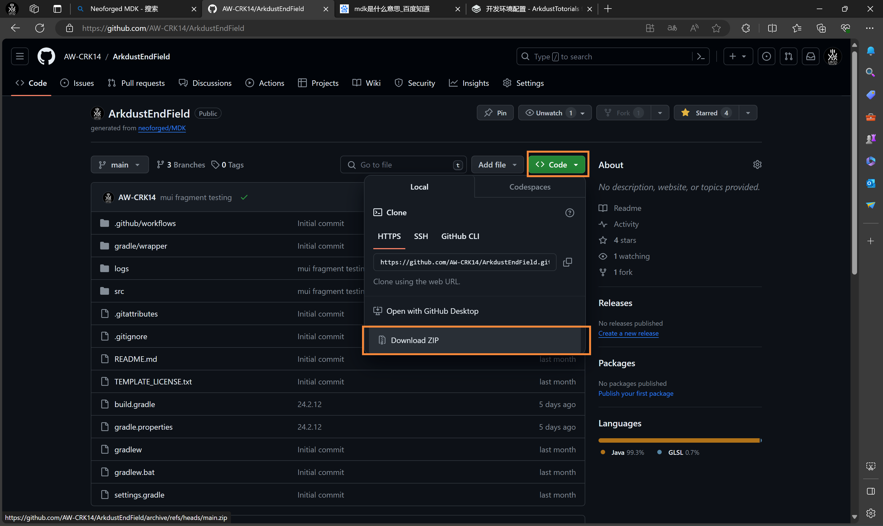The image size is (883, 526).
Task: Click the browser refresh button
Action: tap(40, 28)
